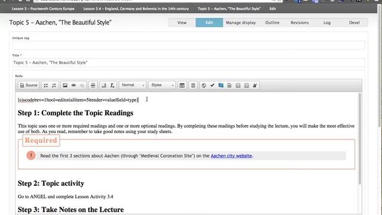This screenshot has width=382, height=215.
Task: Open the Normal paragraph format dropdown
Action: click(133, 85)
